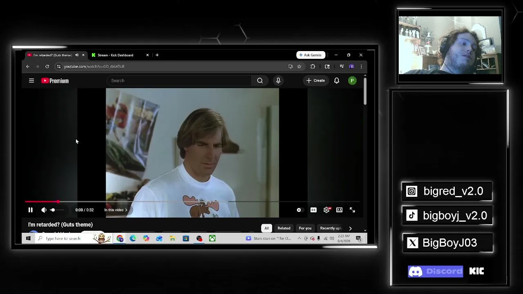Start voice search with the microphone
The width and height of the screenshot is (523, 294).
point(278,80)
